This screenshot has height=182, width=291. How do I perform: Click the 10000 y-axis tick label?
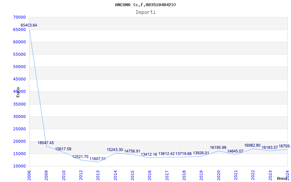(x=20, y=166)
